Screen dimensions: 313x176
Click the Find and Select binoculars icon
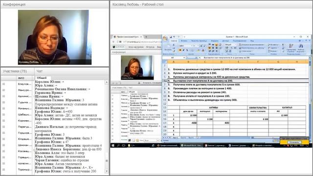(301, 48)
